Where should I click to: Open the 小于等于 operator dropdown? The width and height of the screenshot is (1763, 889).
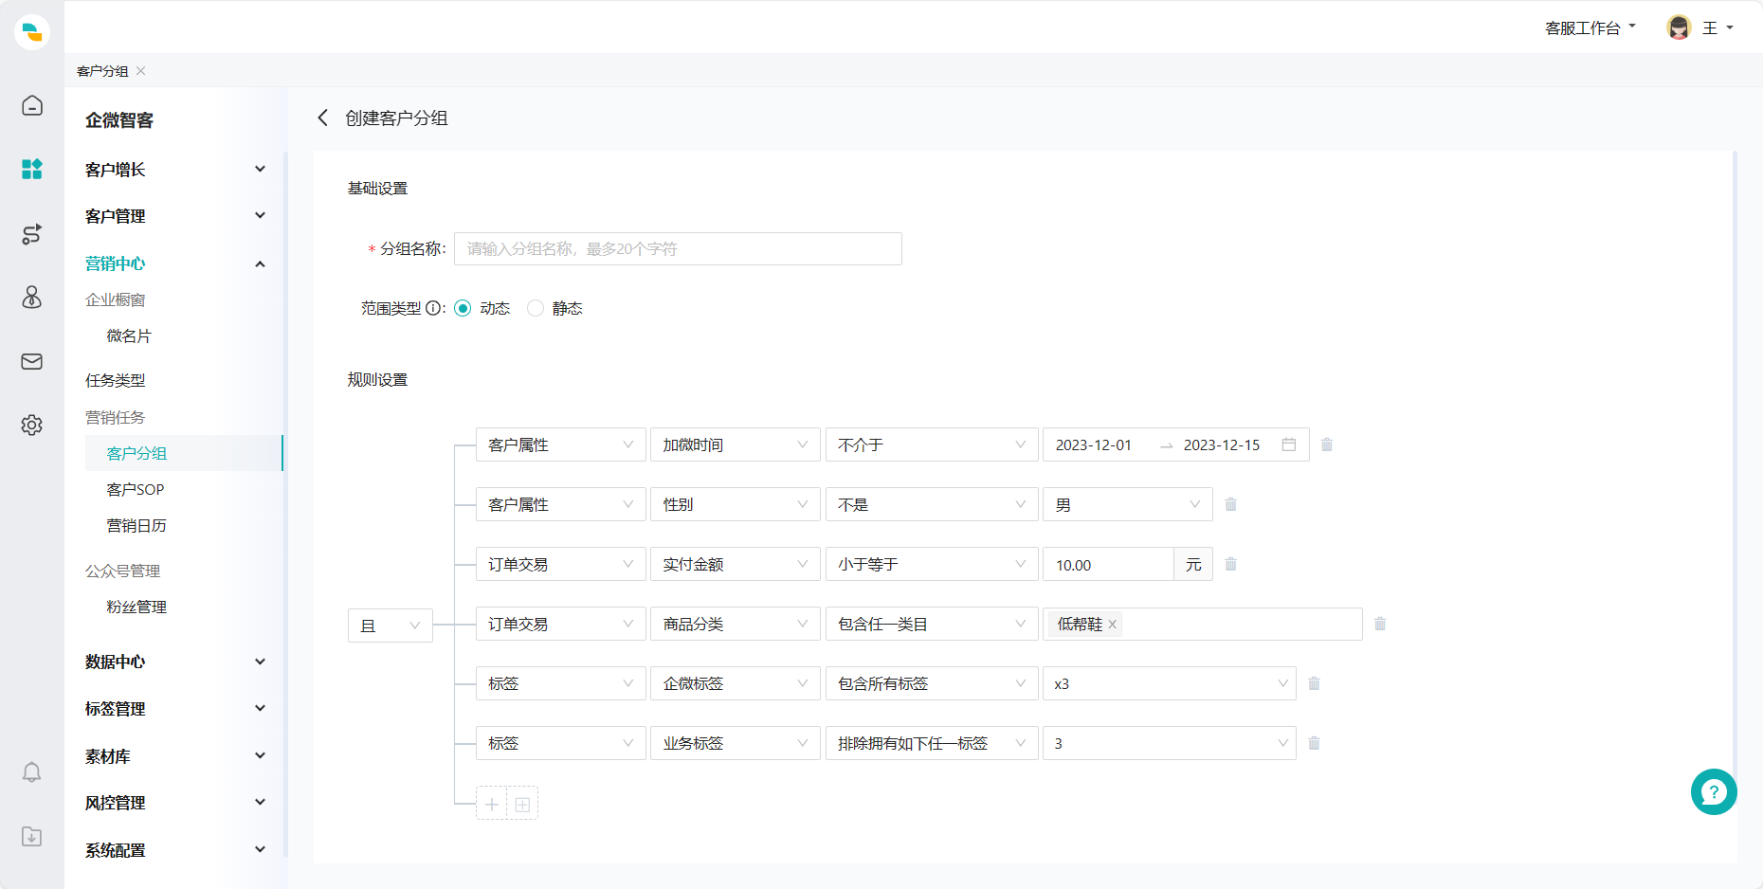coord(932,564)
